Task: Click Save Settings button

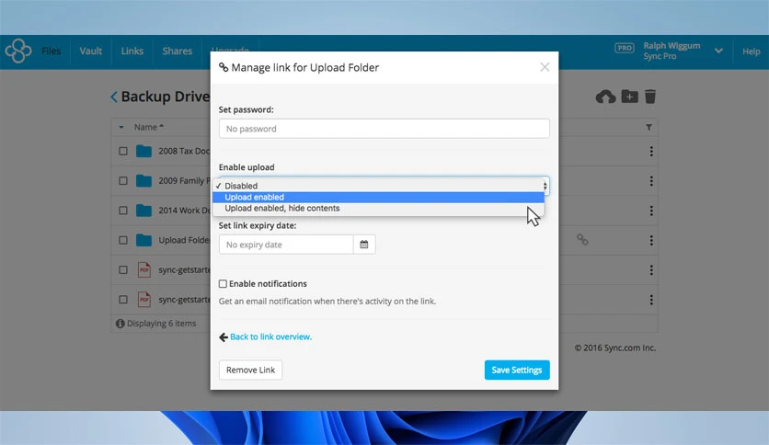Action: coord(517,370)
